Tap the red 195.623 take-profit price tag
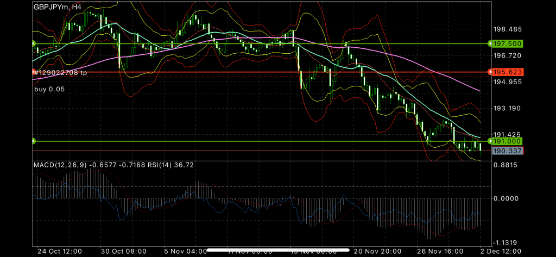This screenshot has width=556, height=257. pos(507,72)
